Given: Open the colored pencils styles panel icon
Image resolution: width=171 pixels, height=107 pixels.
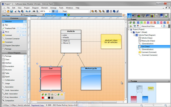Looking at the screenshot, I should point(152,16).
